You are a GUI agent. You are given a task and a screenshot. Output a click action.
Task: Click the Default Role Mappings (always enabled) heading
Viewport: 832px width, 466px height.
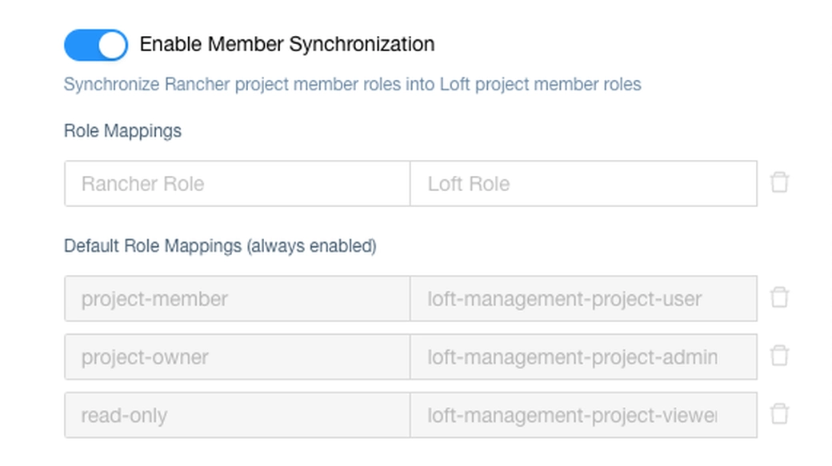tap(220, 246)
